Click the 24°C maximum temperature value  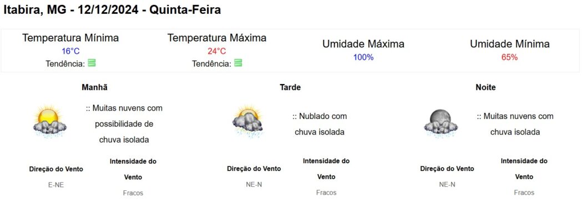(217, 51)
